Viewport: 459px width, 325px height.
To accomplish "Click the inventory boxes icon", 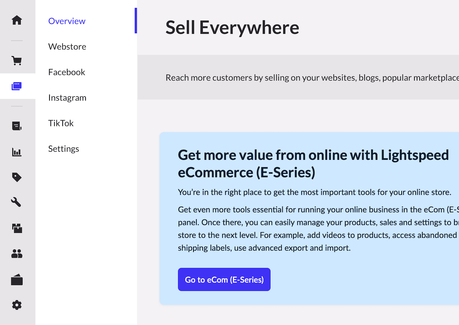I will point(17,228).
